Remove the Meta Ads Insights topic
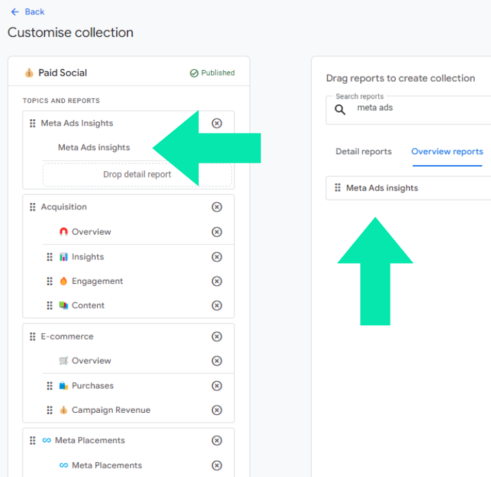 [x=217, y=123]
